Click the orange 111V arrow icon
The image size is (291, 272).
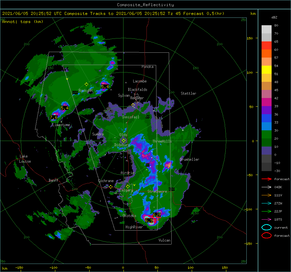[x=266, y=195]
